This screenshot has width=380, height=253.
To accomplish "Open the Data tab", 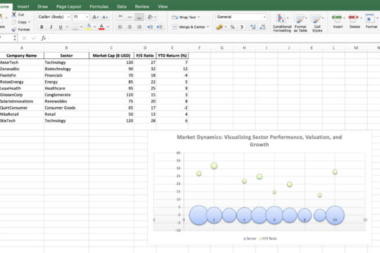I will 122,6.
